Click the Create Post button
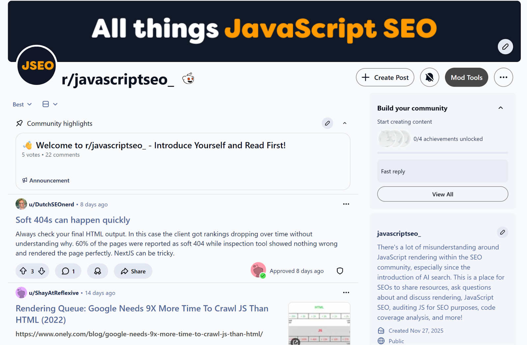527x345 pixels. point(385,77)
